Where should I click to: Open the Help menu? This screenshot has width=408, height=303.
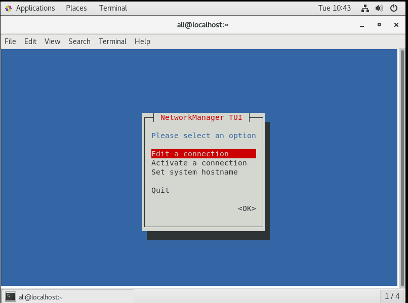pyautogui.click(x=142, y=41)
